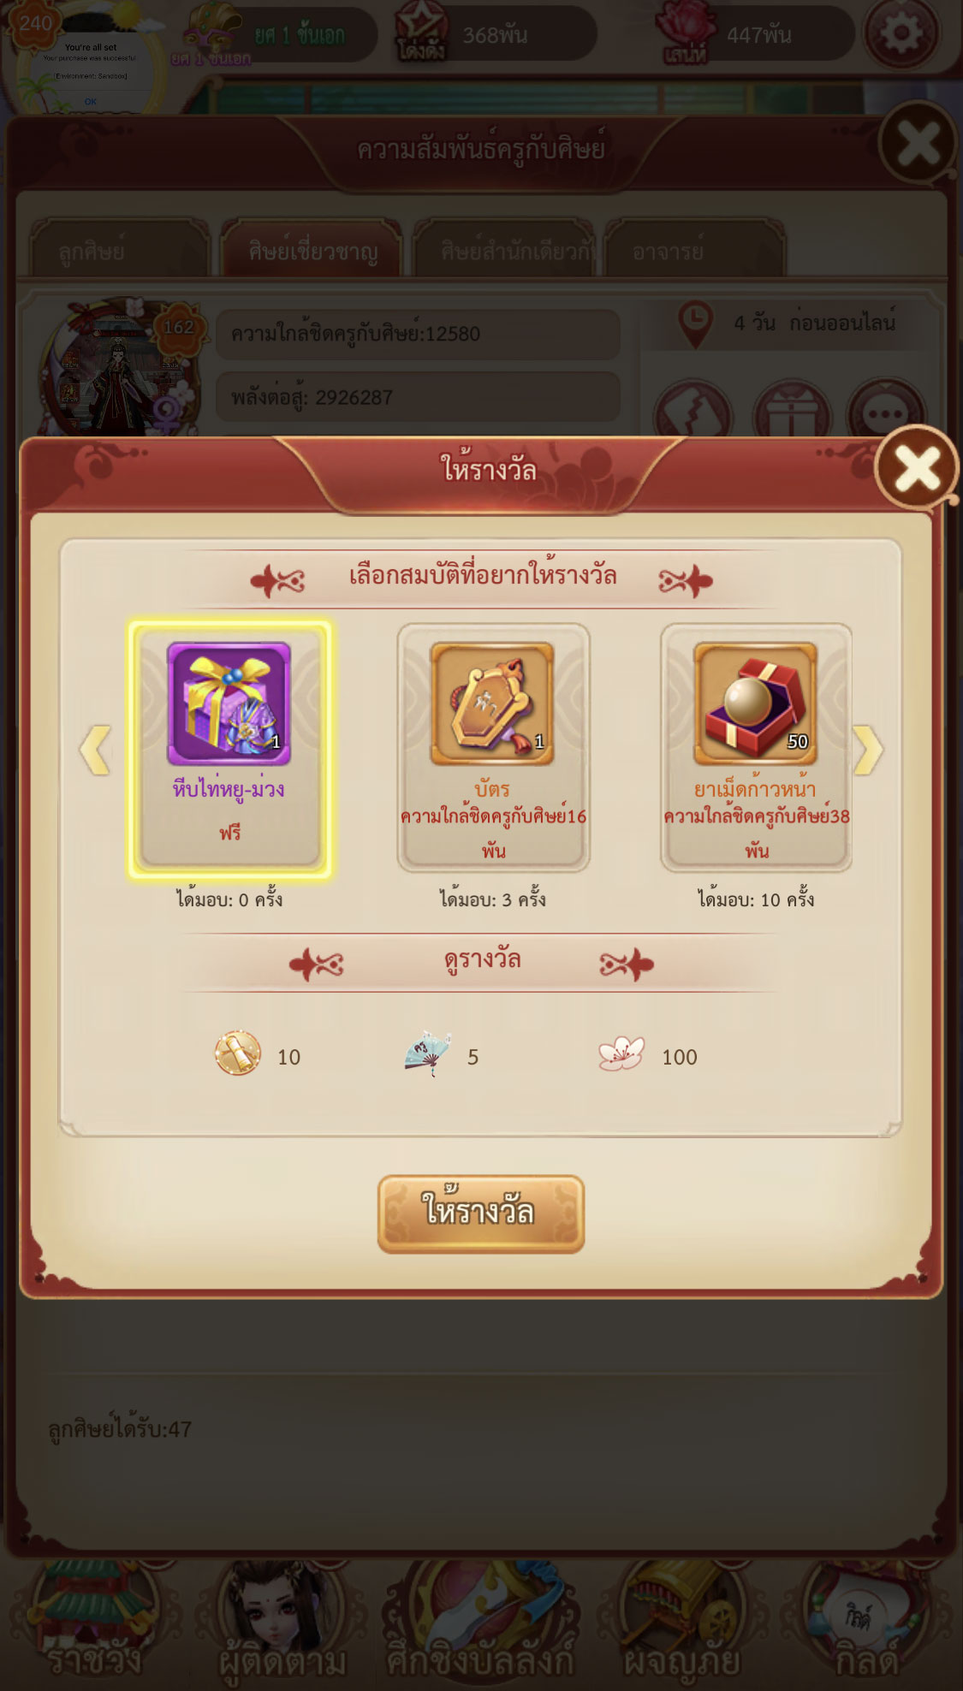Select the badge token reward item
Screen dimensions: 963x1691
(x=493, y=749)
